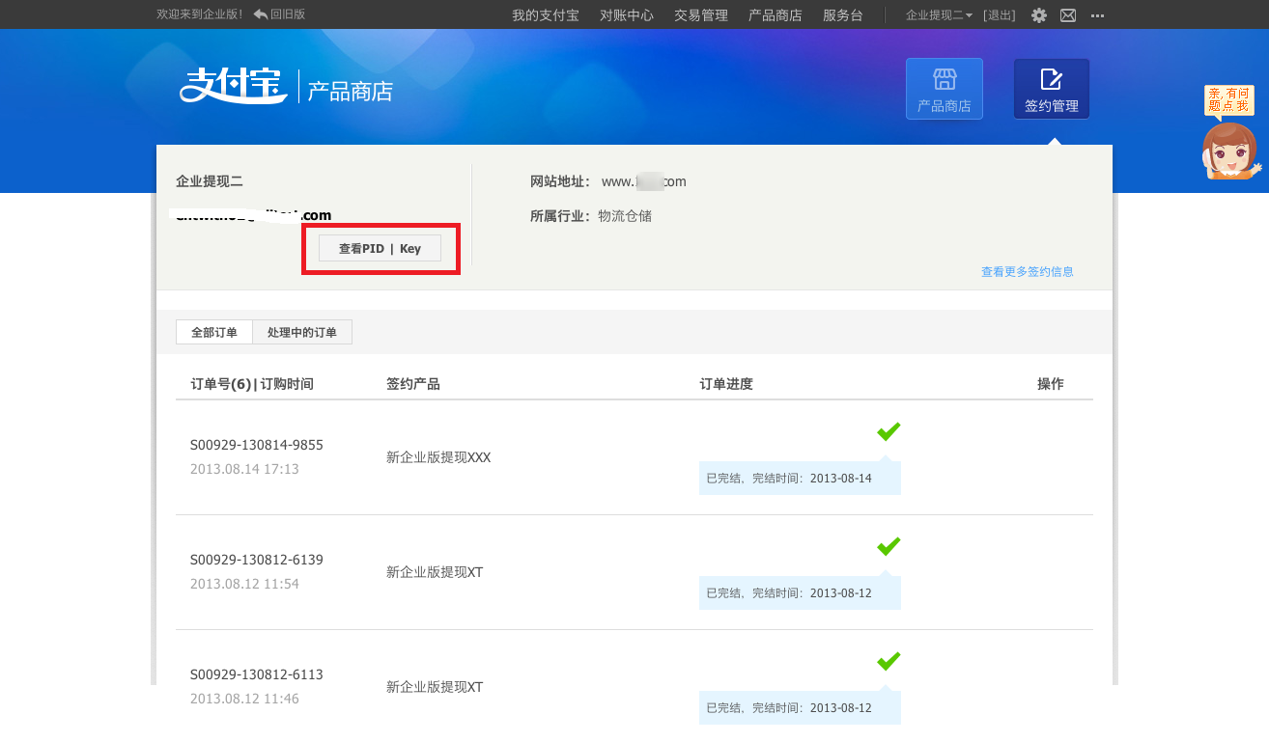Click the Alipay 支付宝 logo
This screenshot has height=742, width=1269.
[x=233, y=86]
